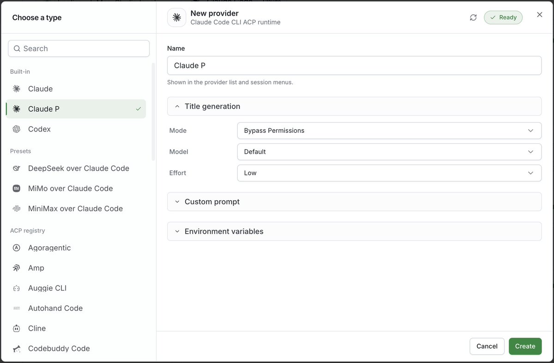
Task: Select the Claude built-in provider type
Action: (76, 89)
